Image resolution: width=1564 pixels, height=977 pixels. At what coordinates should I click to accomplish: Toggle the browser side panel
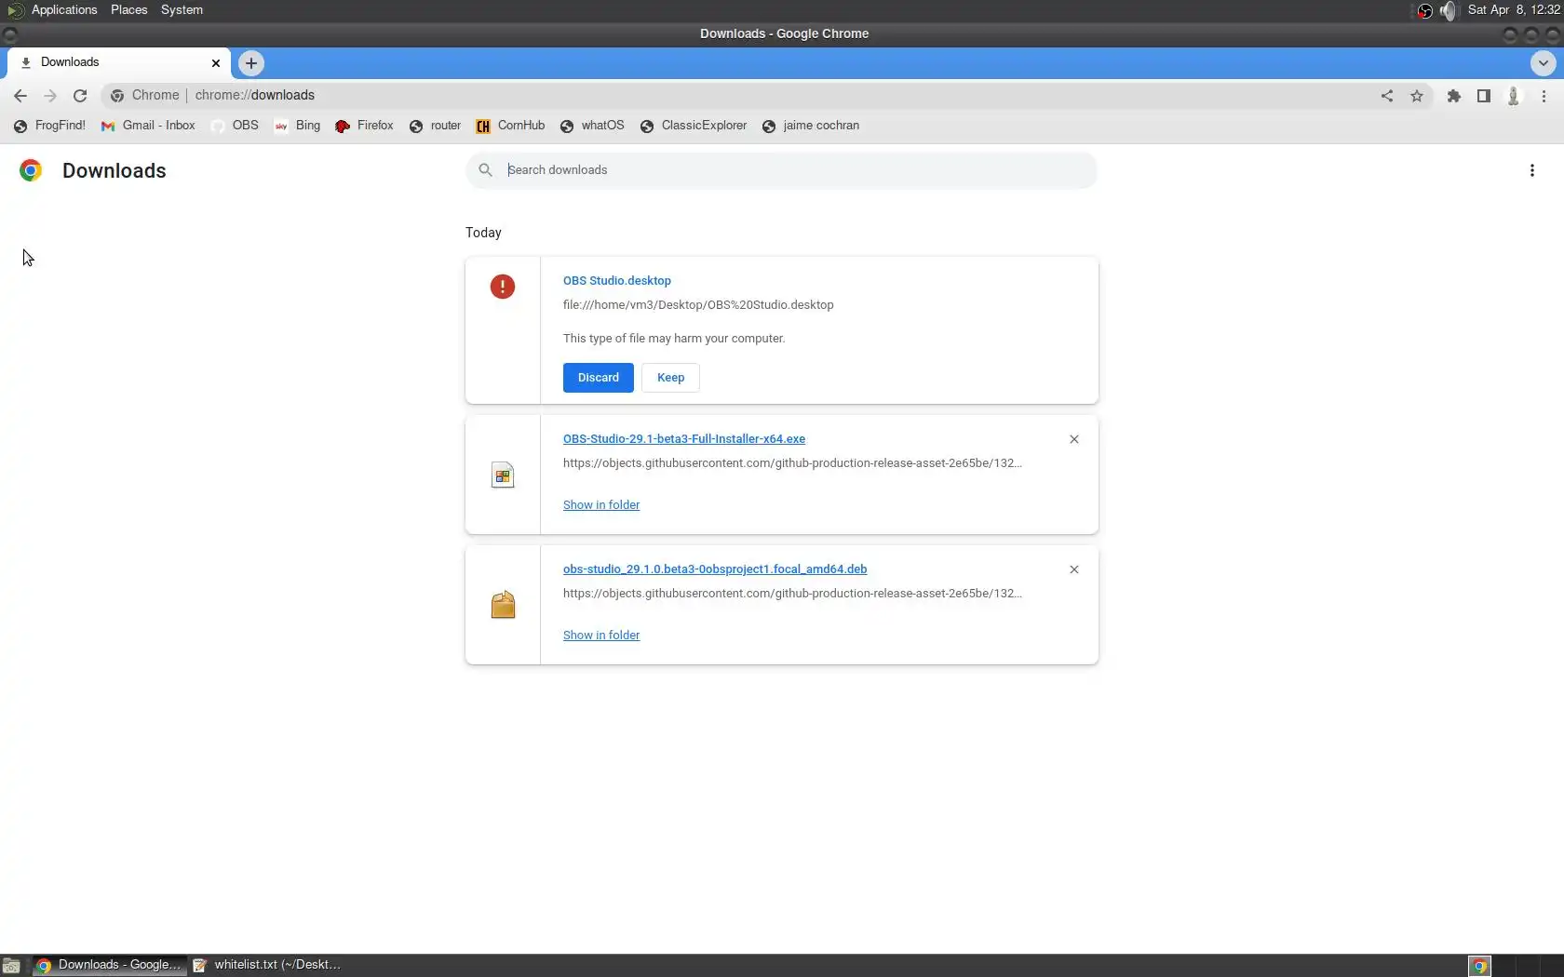1484,96
